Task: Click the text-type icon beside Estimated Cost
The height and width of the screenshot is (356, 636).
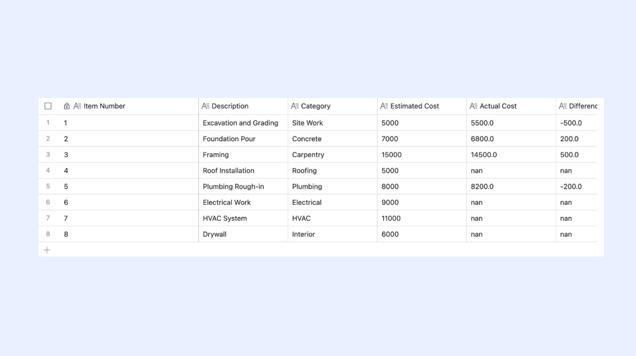Action: click(x=384, y=106)
